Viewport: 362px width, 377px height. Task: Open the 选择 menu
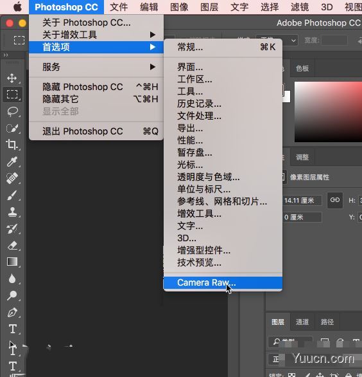pos(270,7)
